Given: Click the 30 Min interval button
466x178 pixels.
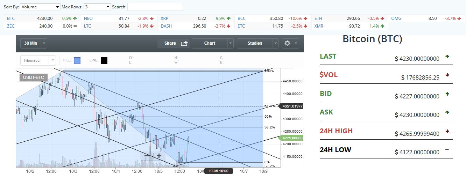Looking at the screenshot, I should [x=30, y=43].
